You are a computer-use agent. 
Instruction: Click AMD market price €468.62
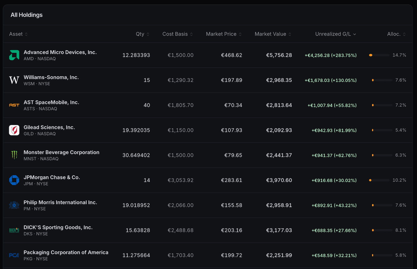point(231,55)
